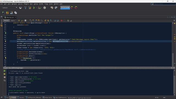Open the Debug menu
Screen dimensions: 176x99
[x=36, y=4]
